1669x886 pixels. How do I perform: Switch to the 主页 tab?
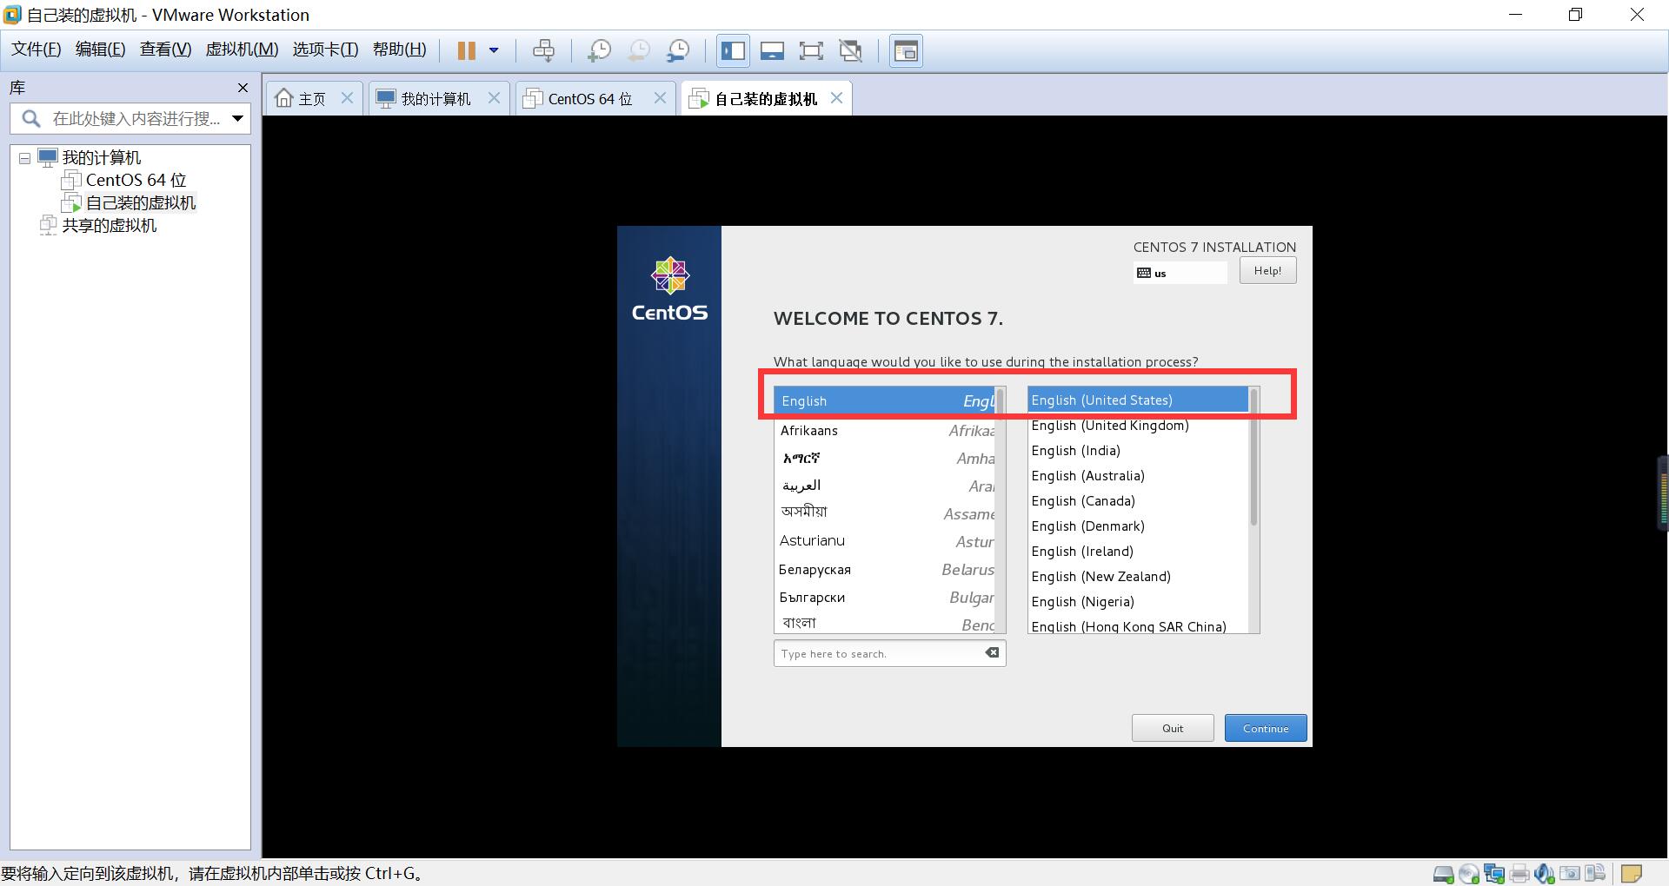tap(302, 99)
